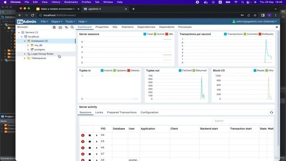Open Chrome share page icon
This screenshot has height=161, width=286.
248,15
